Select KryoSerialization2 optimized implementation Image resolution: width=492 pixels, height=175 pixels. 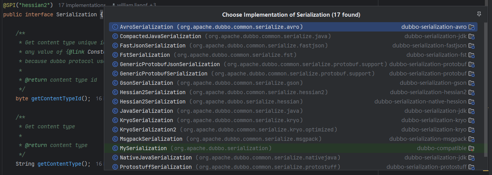click(148, 130)
